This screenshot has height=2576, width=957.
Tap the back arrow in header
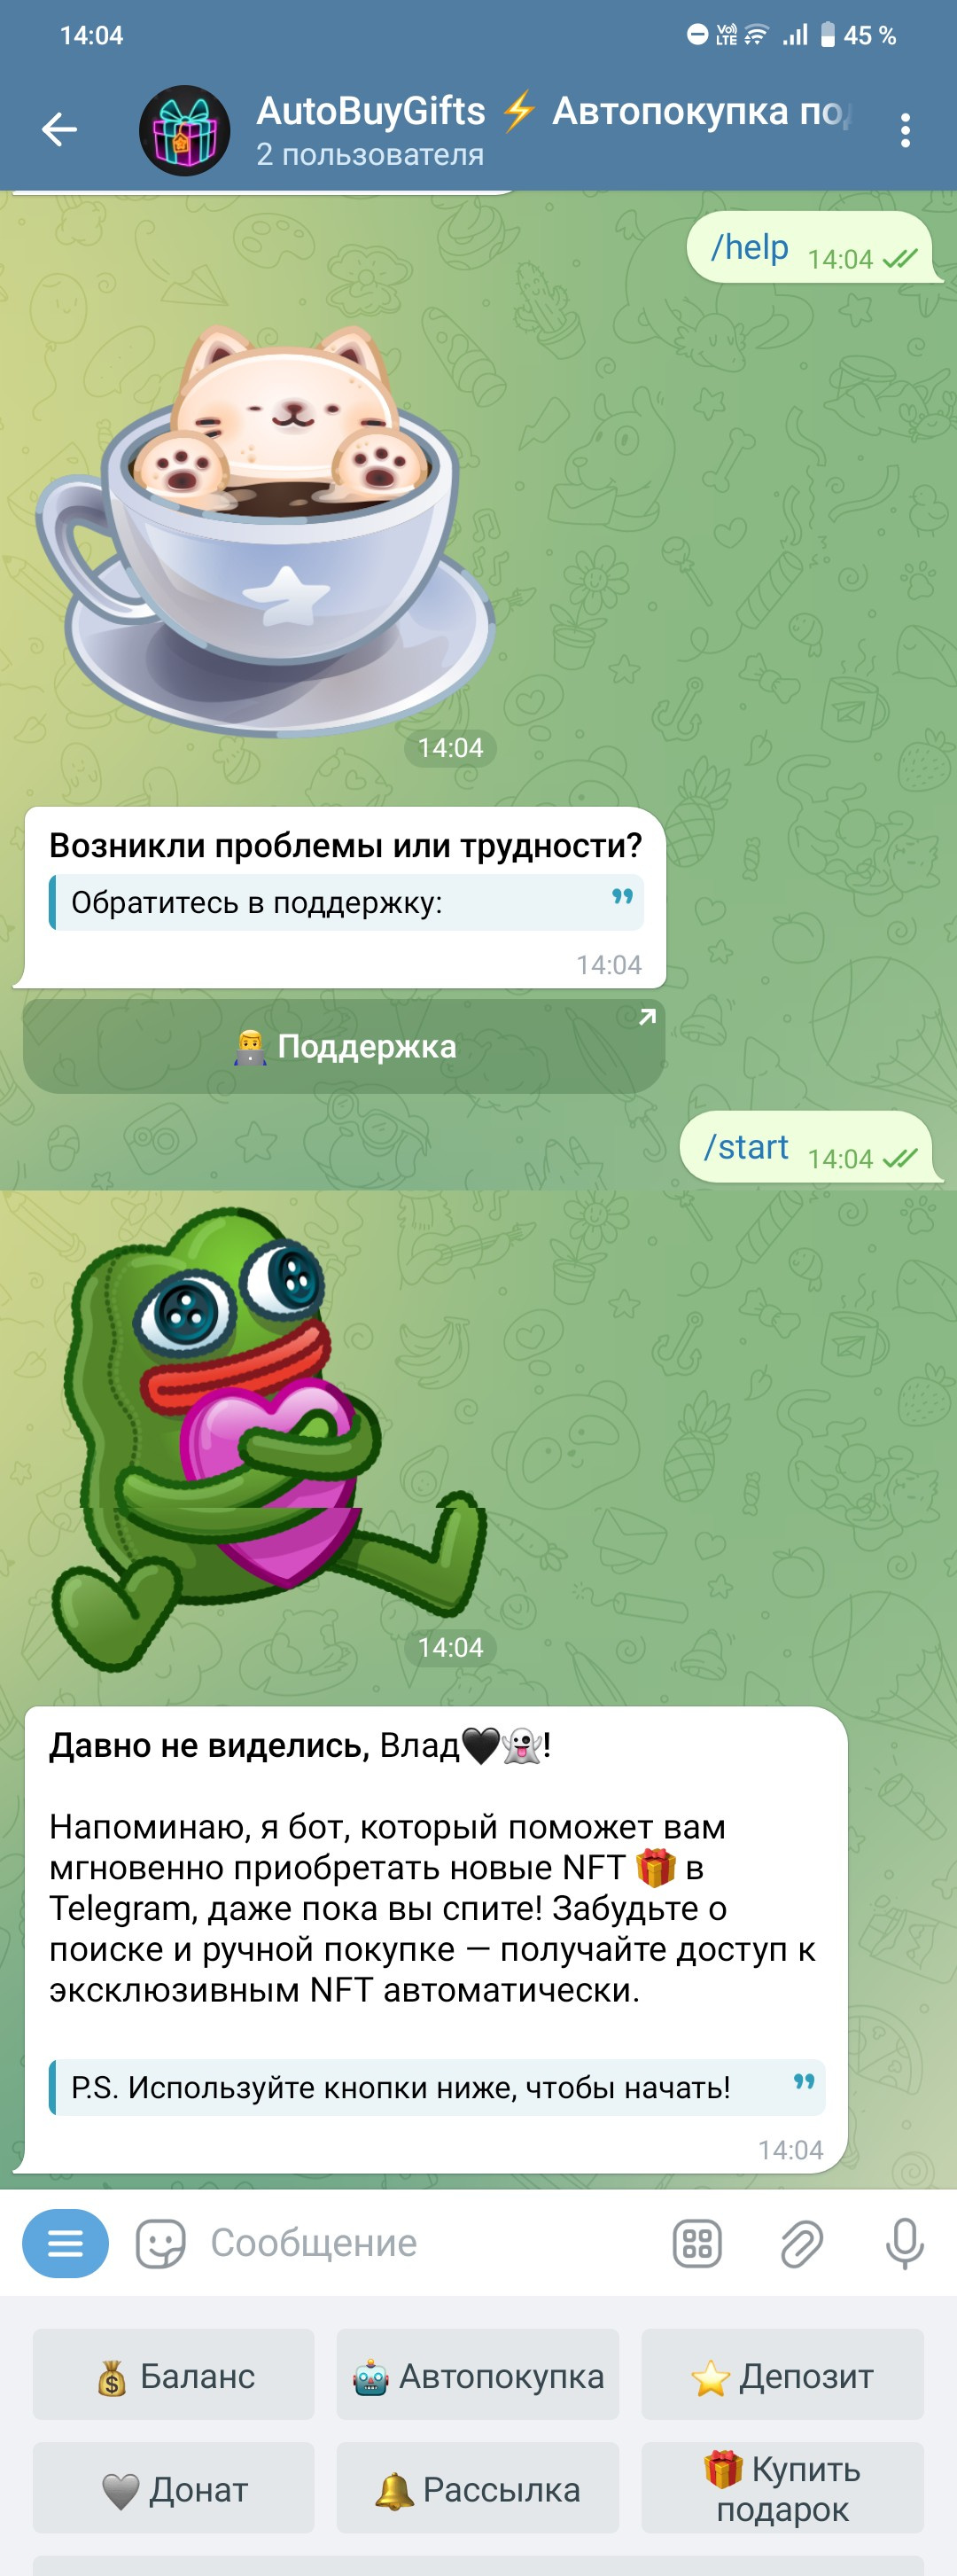tap(59, 130)
